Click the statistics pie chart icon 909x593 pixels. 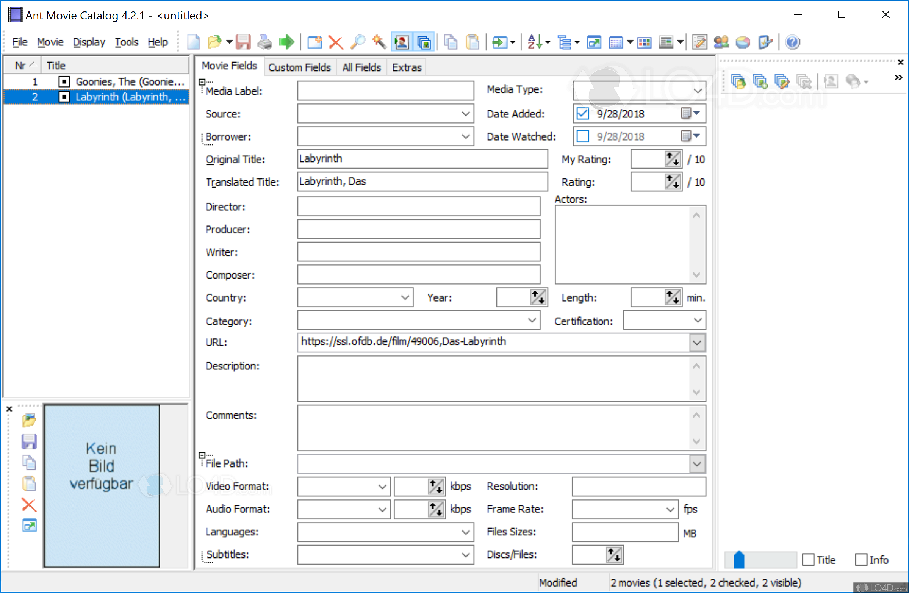coord(743,42)
